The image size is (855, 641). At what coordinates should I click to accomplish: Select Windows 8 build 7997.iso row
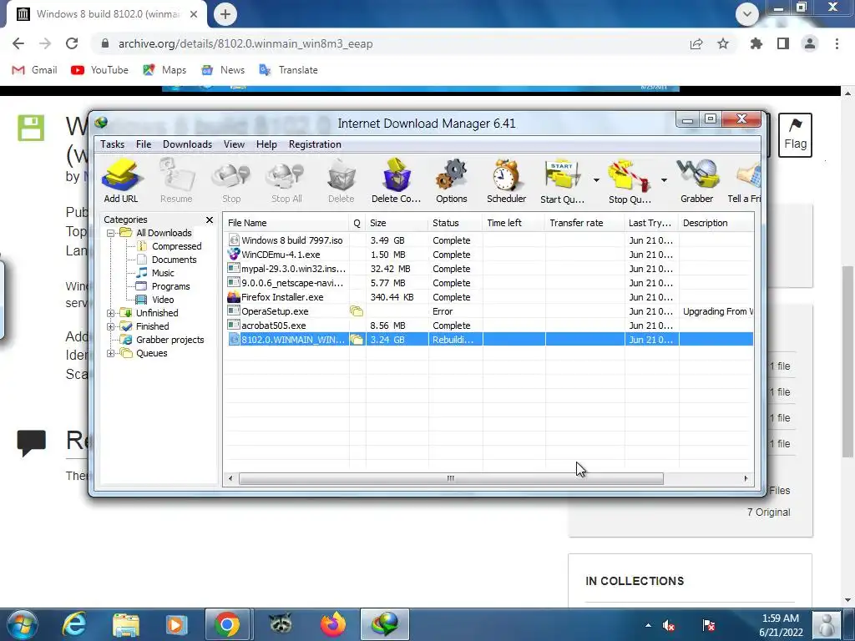[x=488, y=240]
